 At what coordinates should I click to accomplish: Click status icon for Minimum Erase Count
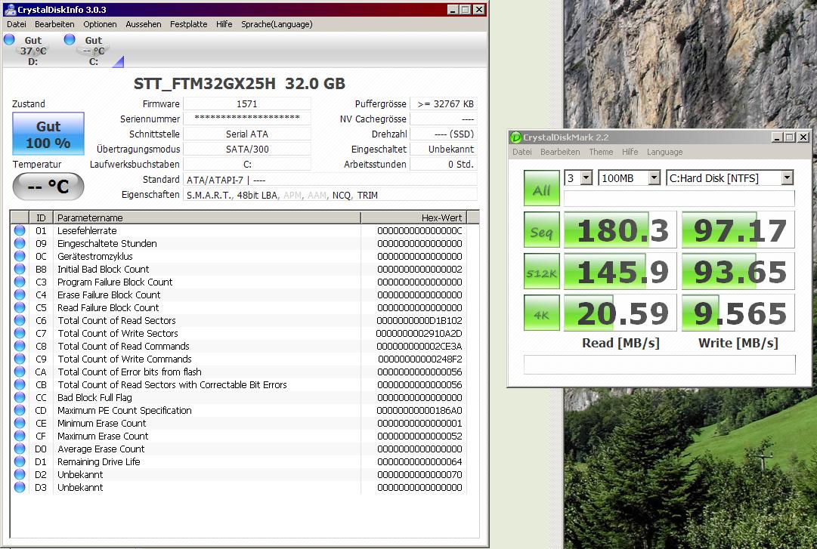[x=20, y=423]
